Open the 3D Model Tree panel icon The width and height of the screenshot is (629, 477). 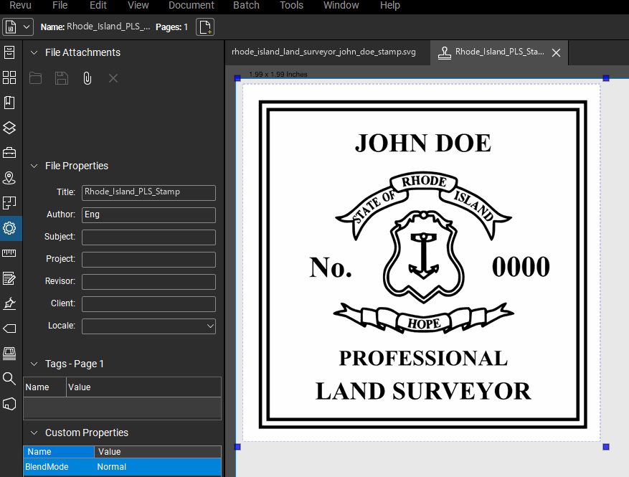[x=9, y=404]
